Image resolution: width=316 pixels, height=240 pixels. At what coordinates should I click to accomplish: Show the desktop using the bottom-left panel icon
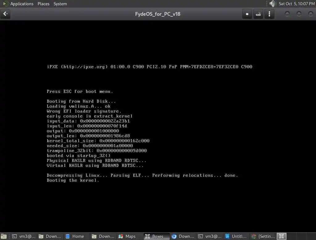click(x=4, y=236)
